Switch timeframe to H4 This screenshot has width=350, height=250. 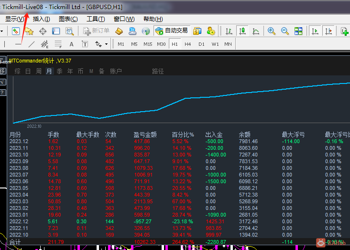pyautogui.click(x=188, y=44)
